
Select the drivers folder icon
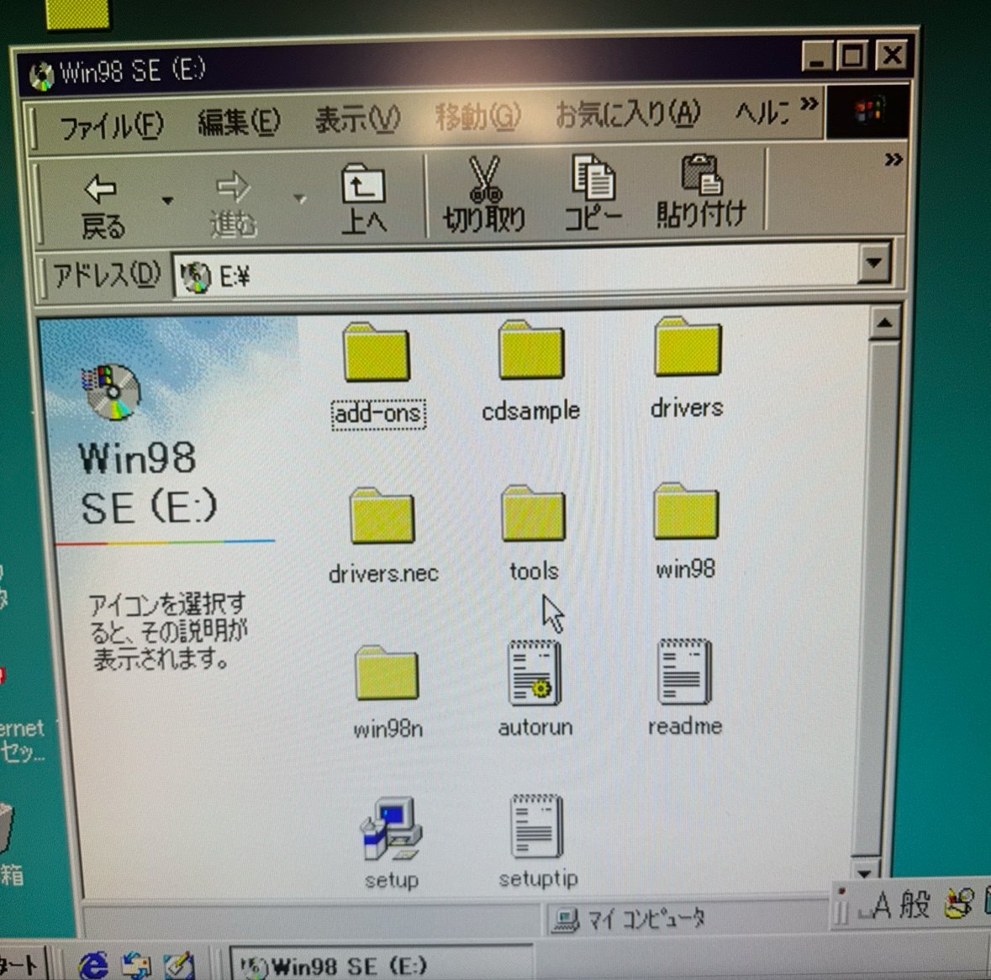click(688, 347)
